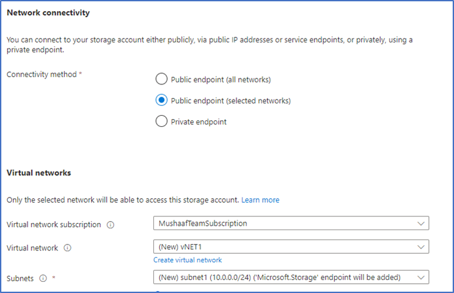Show info tooltip for Virtual network subscription

coord(110,225)
